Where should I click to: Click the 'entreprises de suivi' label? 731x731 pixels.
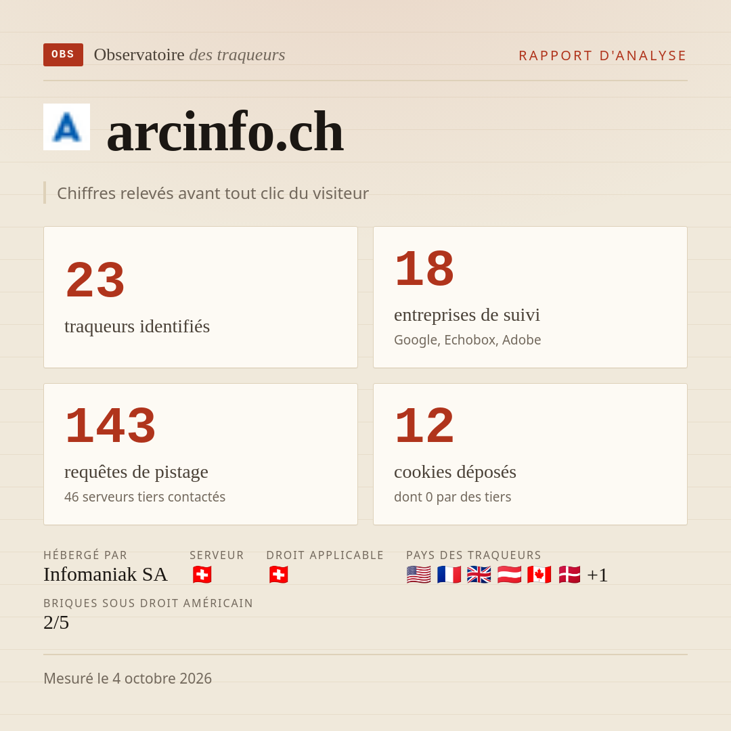(x=466, y=315)
